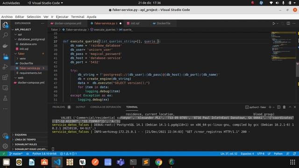Screen dimensions: 299x168
Task: Show additional activity bar views ellipsis
Action: pos(5,109)
